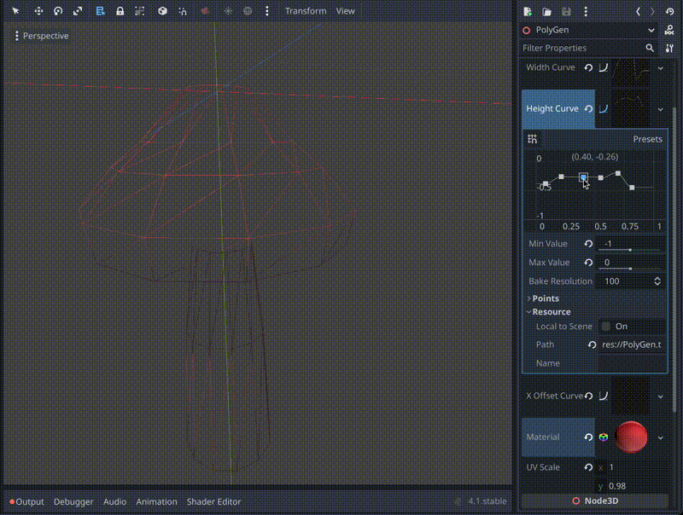
Task: Enable Local to Scene checkbox
Action: click(606, 327)
